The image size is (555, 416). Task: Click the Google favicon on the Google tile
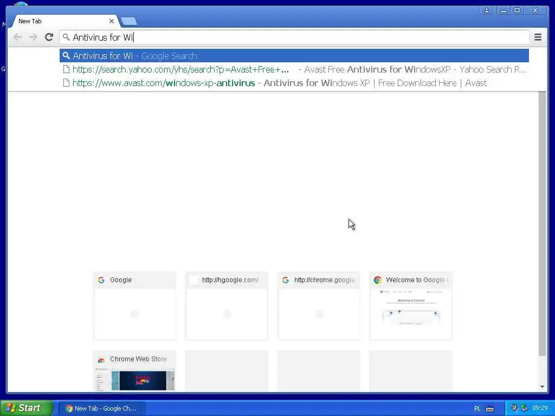coord(101,280)
